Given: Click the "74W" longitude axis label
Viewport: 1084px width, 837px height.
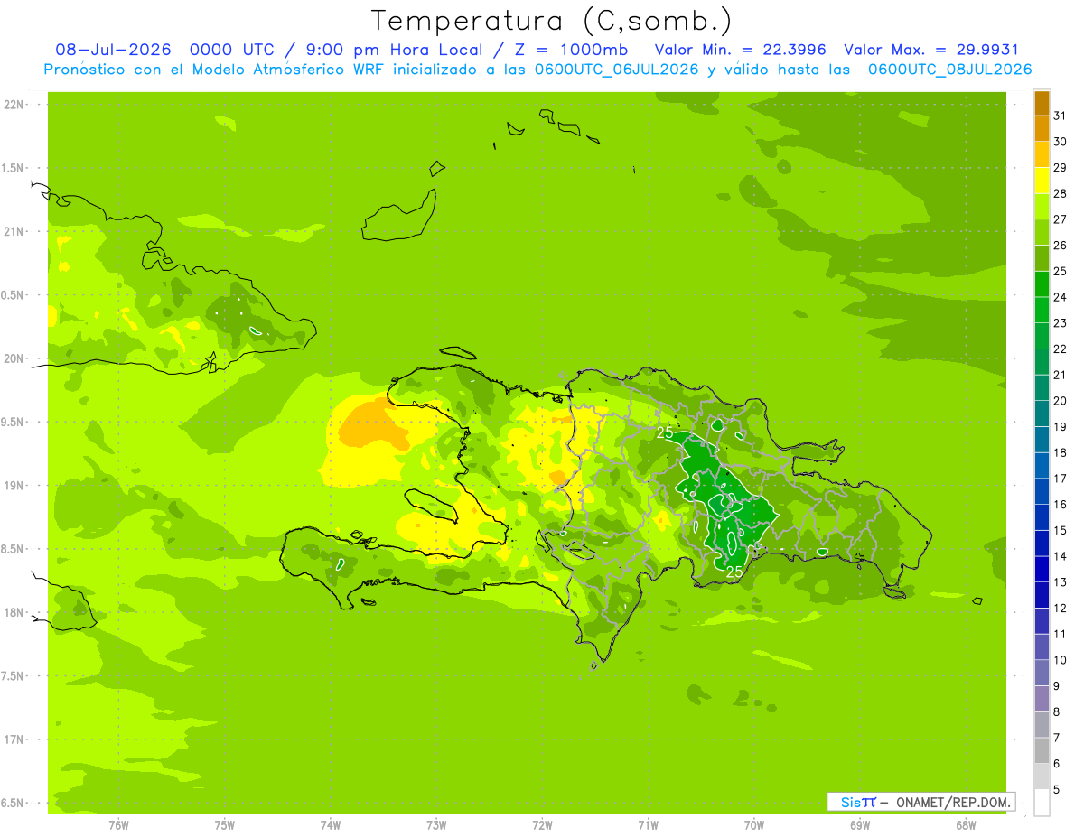Looking at the screenshot, I should click(331, 825).
